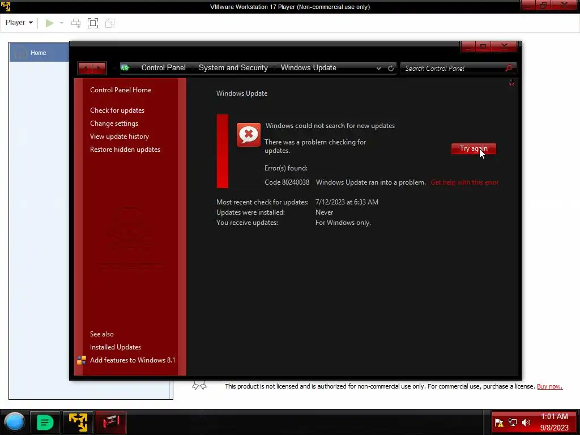
Task: Click 'For Windows only.' text
Action: (x=343, y=223)
